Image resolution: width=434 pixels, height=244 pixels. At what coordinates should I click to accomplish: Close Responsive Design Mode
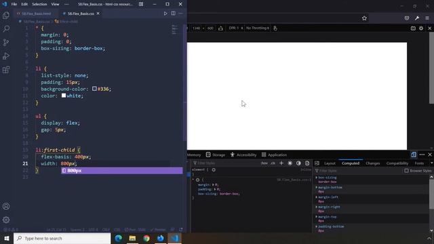[429, 28]
